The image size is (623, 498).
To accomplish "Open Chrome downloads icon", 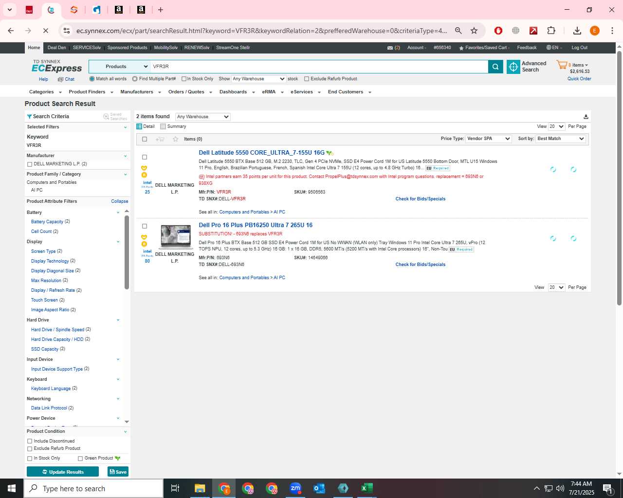I will tap(577, 31).
